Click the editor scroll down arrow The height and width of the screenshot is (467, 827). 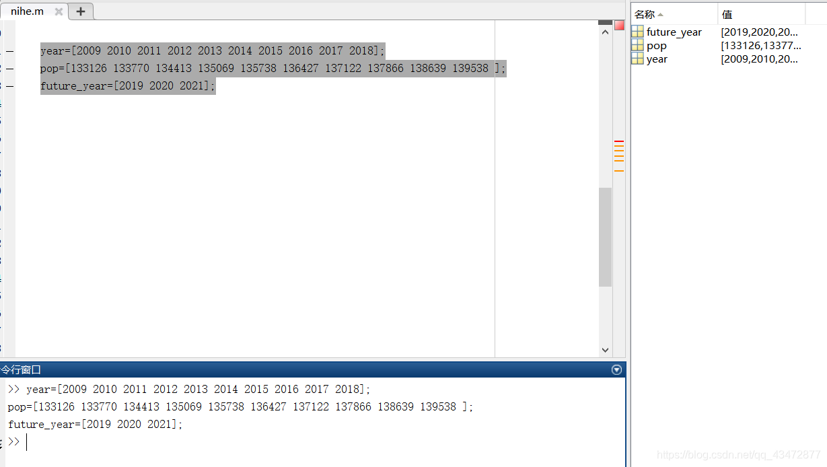point(605,350)
